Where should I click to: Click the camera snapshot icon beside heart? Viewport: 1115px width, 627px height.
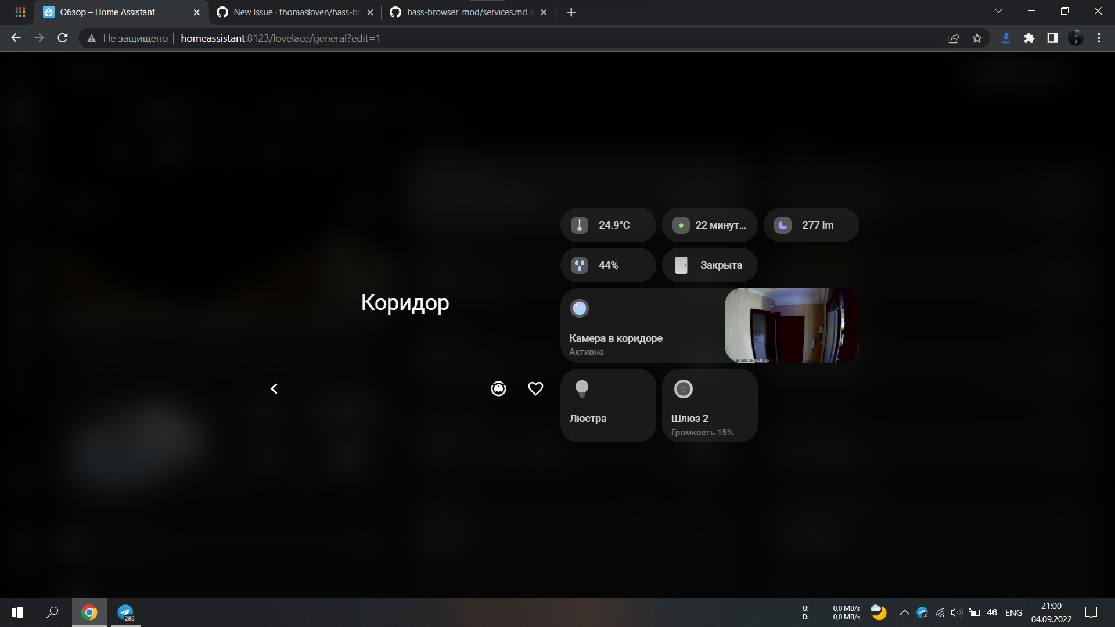coord(498,388)
